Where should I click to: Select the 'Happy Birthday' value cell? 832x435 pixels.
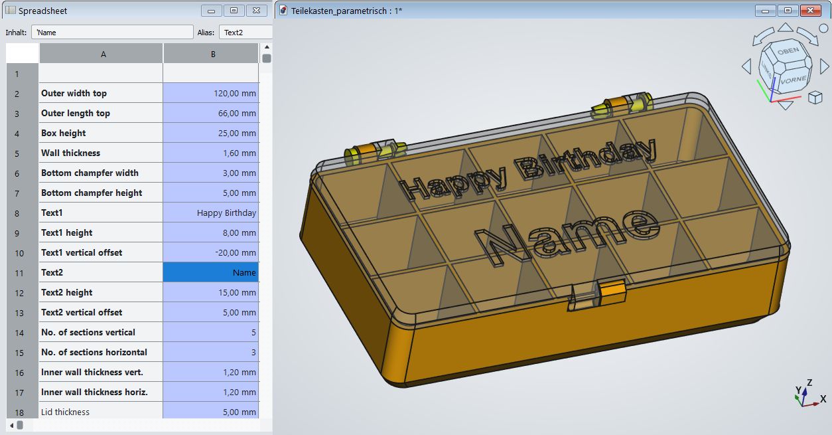click(x=211, y=213)
